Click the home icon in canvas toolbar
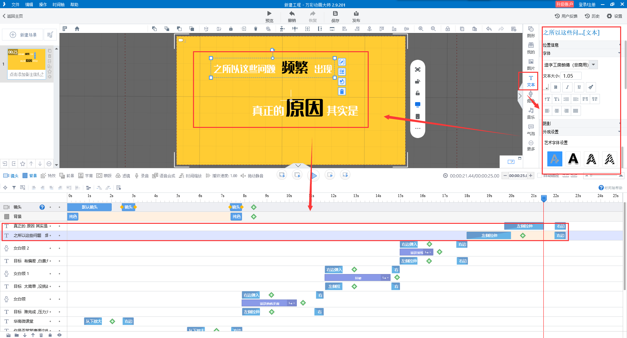 tap(77, 29)
